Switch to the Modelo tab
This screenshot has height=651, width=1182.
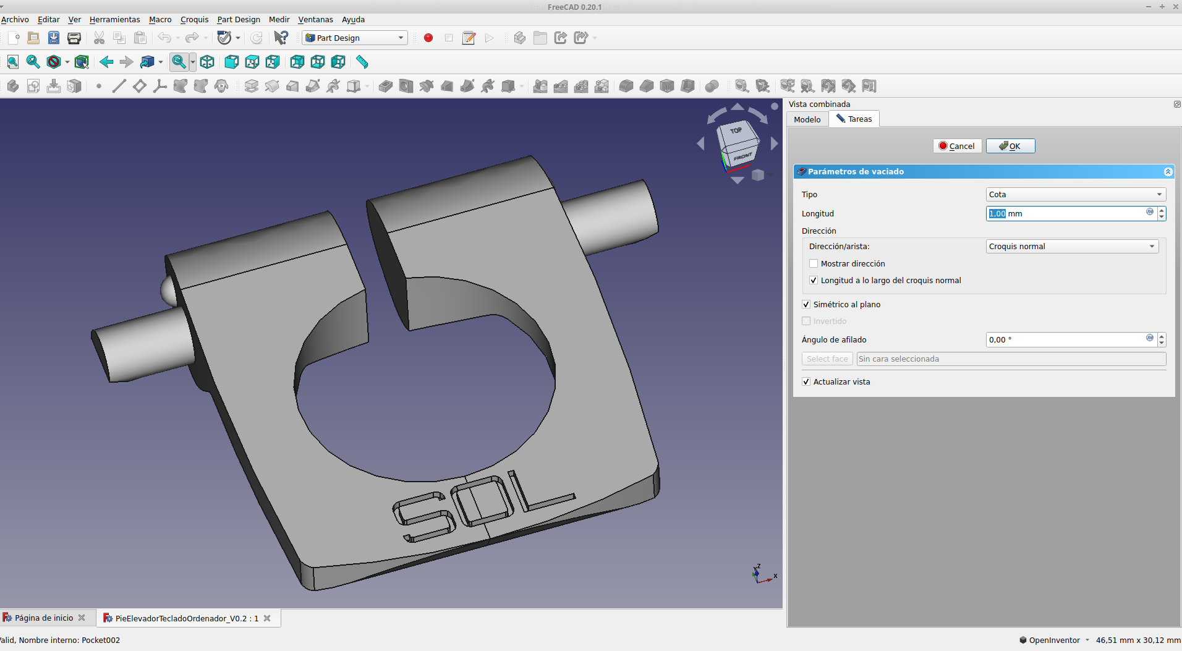(807, 119)
